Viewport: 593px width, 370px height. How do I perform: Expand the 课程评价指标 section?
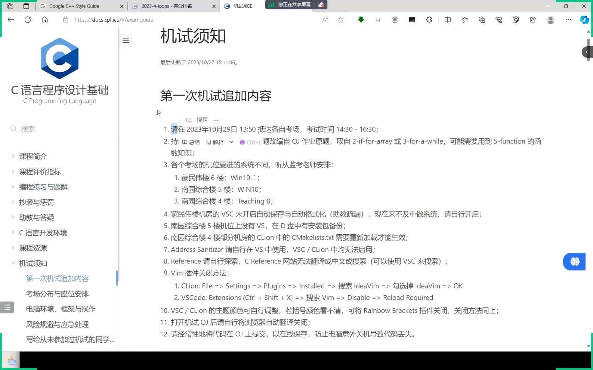(13, 171)
